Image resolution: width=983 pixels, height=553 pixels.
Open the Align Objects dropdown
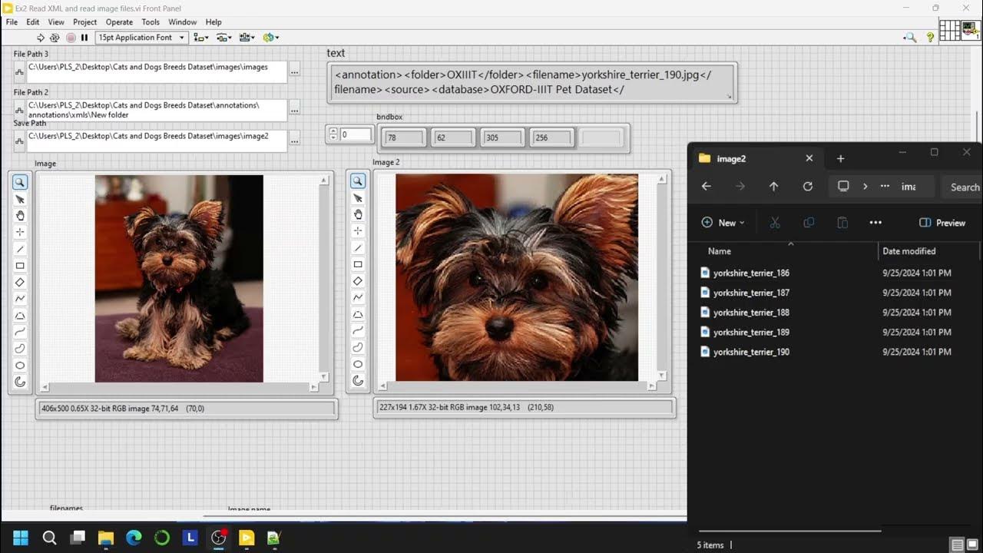point(201,37)
